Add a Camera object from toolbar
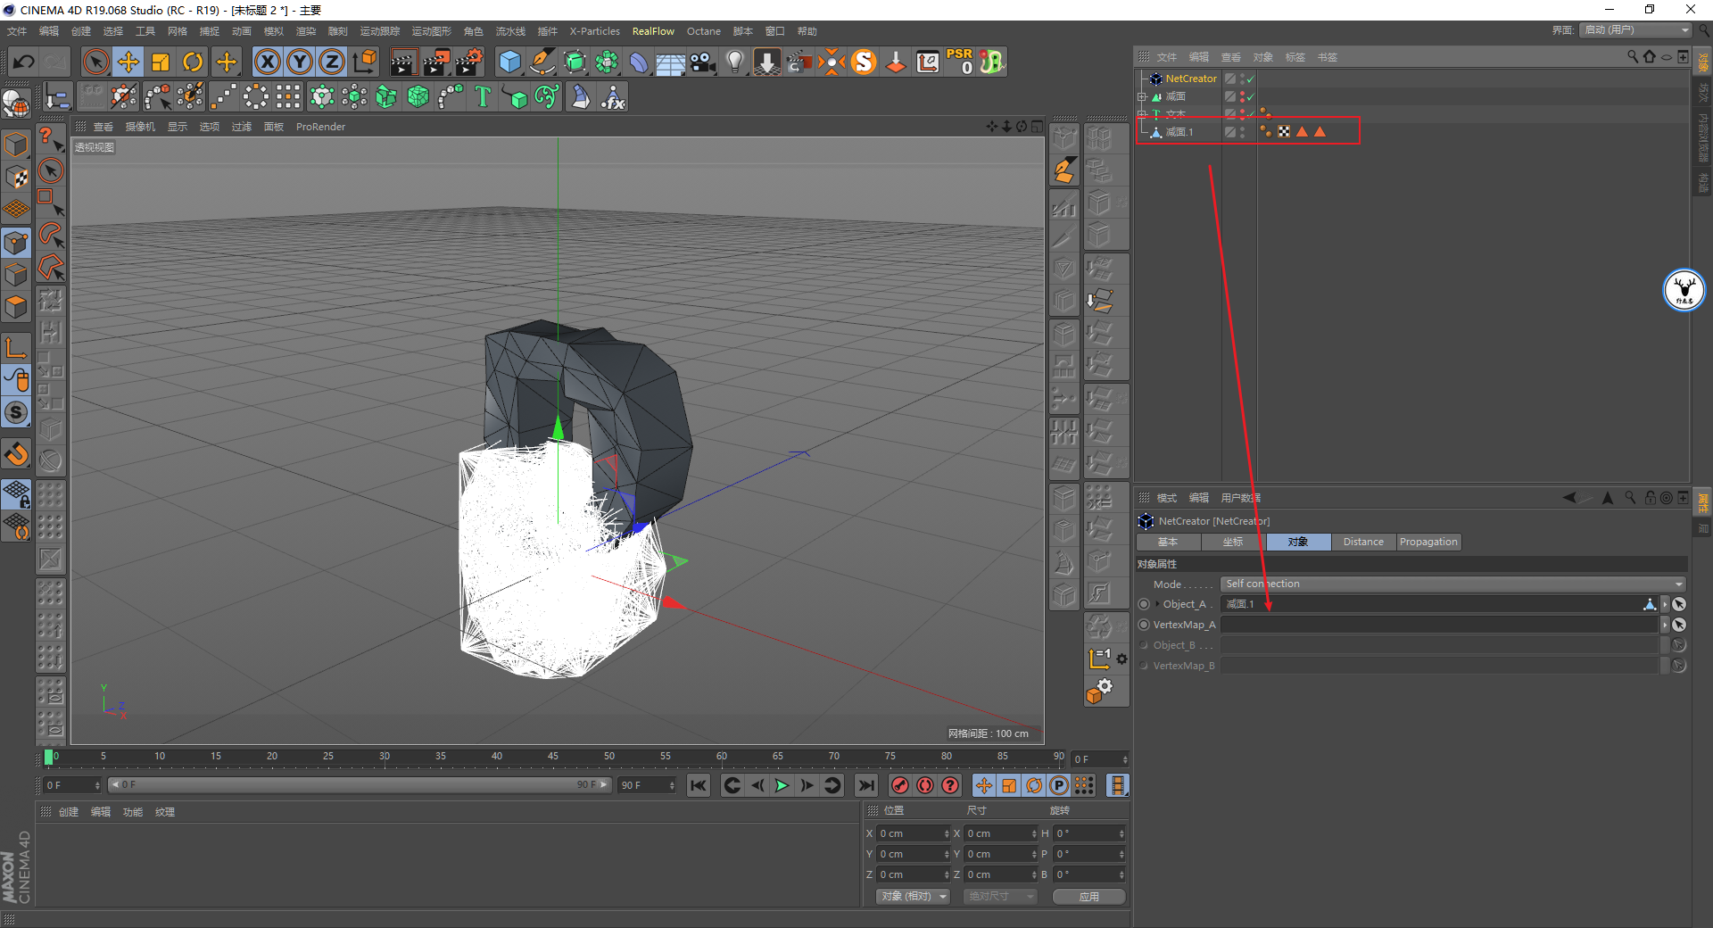The height and width of the screenshot is (928, 1713). (703, 62)
